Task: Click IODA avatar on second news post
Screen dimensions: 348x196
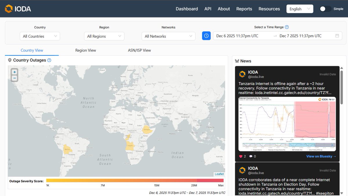Action: (242, 170)
